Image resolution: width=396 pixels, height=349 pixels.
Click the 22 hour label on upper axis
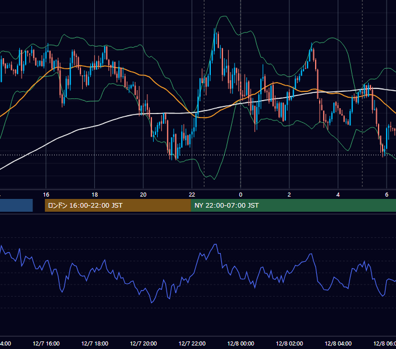[x=192, y=195]
